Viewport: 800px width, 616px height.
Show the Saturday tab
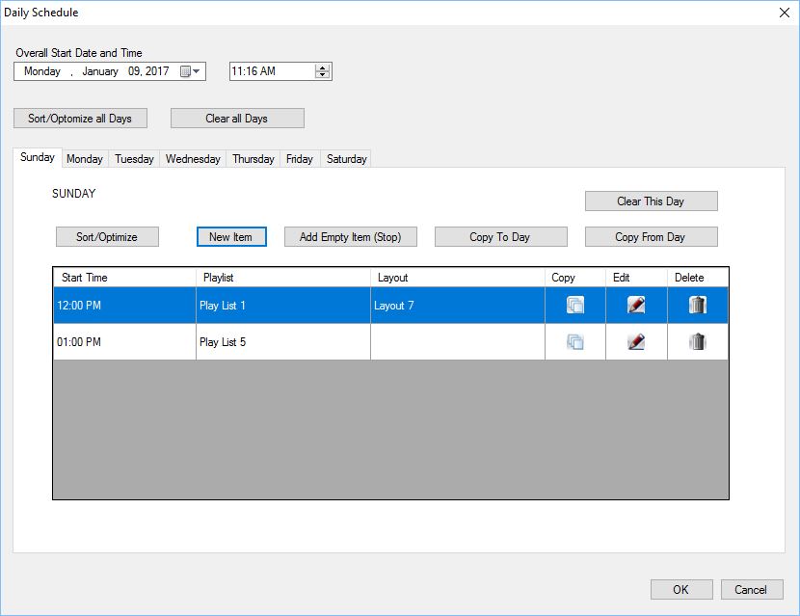click(x=346, y=159)
